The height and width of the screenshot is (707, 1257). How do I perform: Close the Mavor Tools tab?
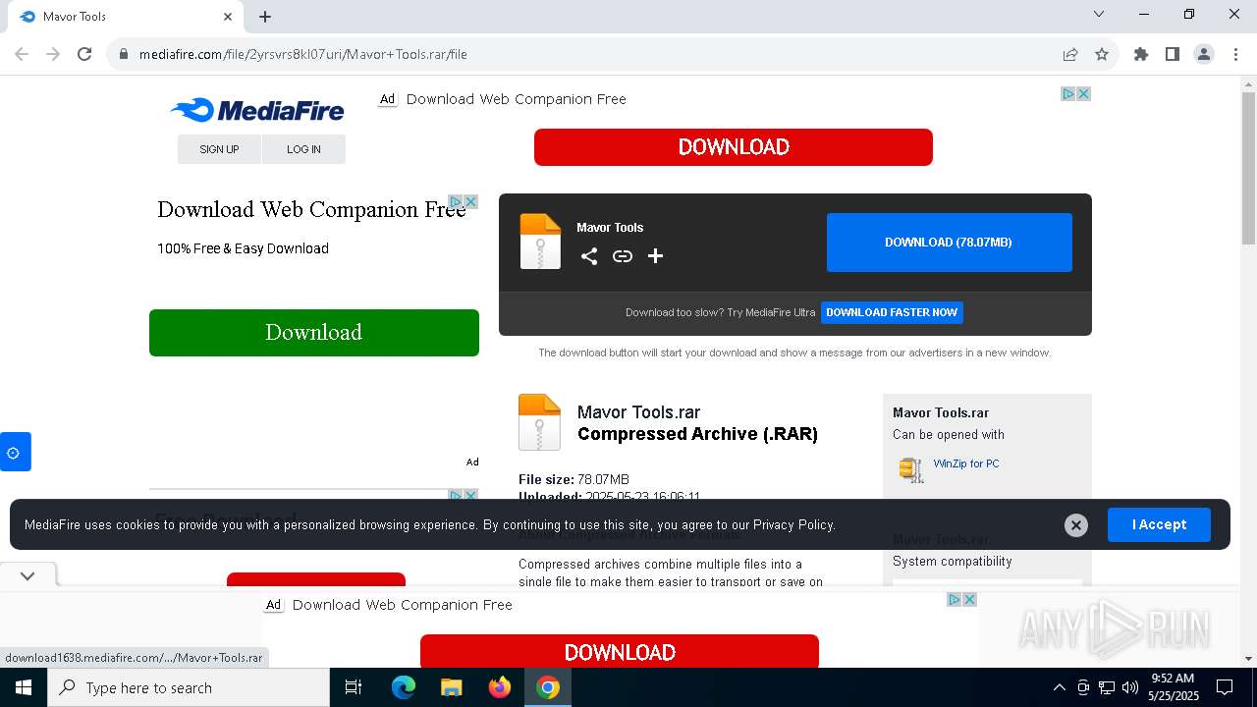pos(228,17)
